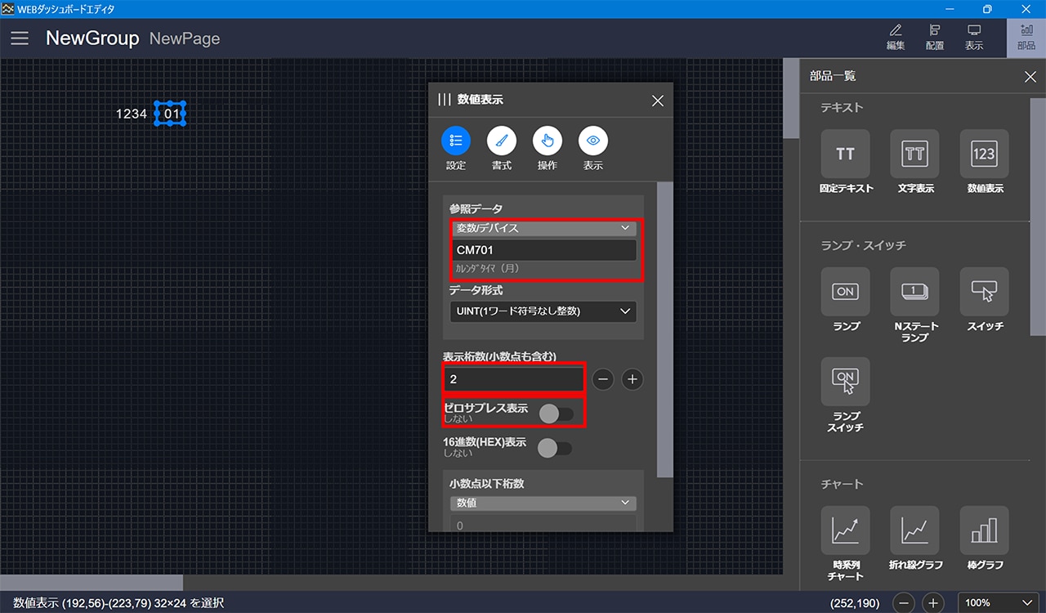
Task: Open the UINT データ形式 dropdown
Action: [543, 311]
